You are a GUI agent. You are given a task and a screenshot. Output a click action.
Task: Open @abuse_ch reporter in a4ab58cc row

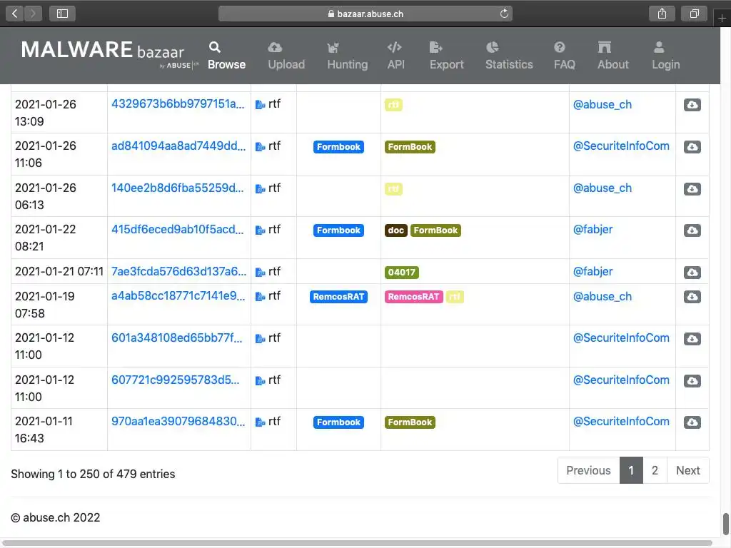click(603, 296)
